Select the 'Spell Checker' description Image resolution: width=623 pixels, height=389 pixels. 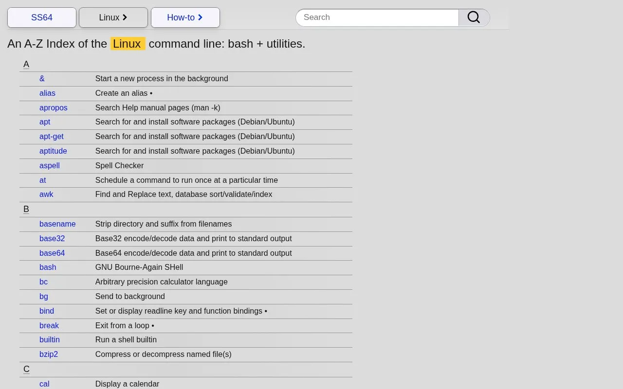119,166
